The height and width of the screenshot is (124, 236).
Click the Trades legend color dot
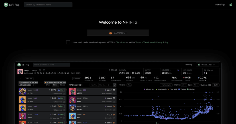click(179, 89)
